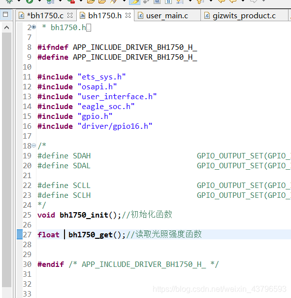
Task: Expand the folded header comment at line 2
Action: [x=34, y=27]
